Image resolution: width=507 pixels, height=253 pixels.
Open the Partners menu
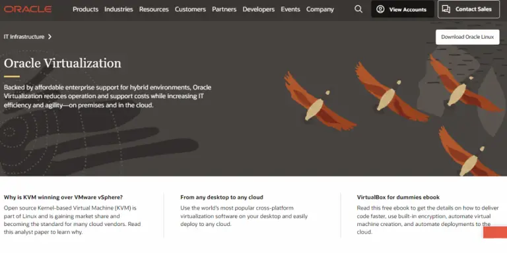pos(224,9)
